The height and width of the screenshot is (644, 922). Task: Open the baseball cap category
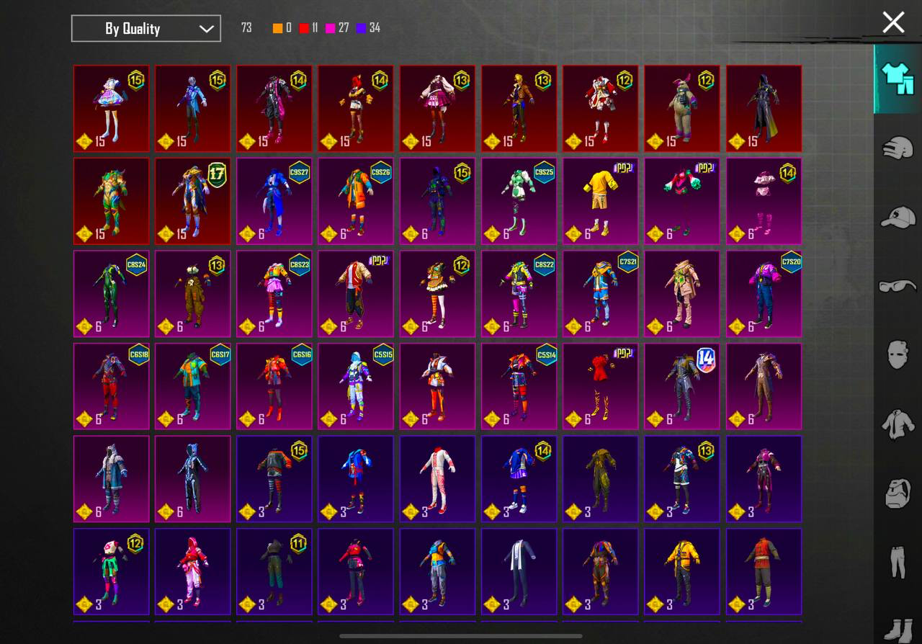898,217
